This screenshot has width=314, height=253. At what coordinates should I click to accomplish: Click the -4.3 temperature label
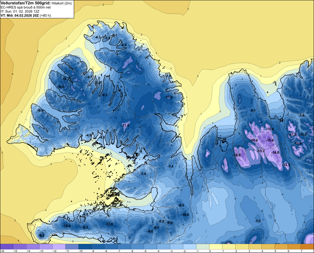[x=98, y=37]
